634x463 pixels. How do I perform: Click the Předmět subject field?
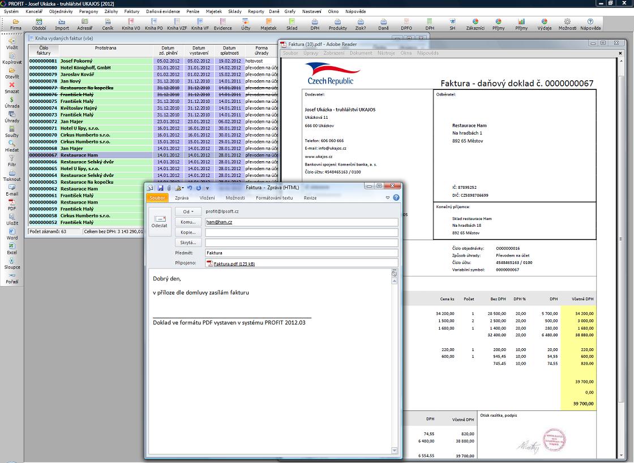[302, 253]
